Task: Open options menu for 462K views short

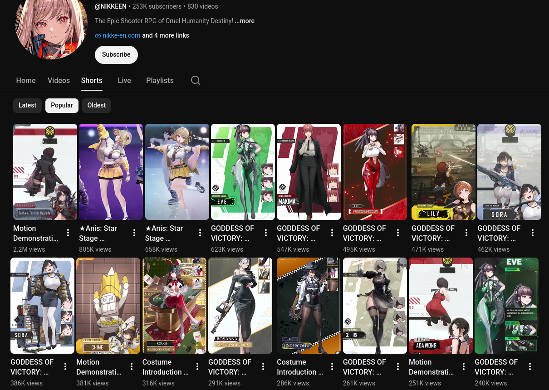Action: coord(533,233)
